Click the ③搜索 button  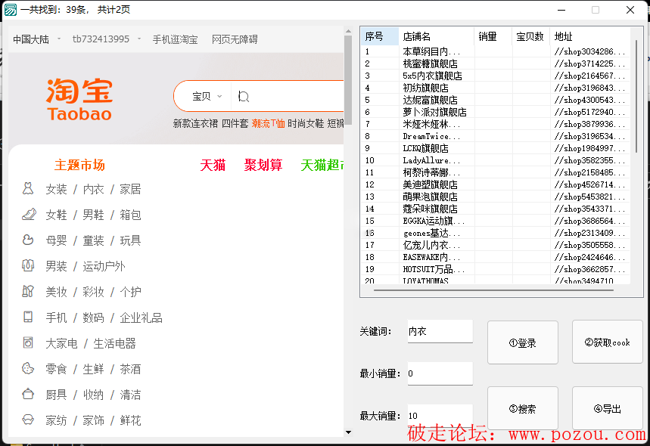[x=523, y=408]
